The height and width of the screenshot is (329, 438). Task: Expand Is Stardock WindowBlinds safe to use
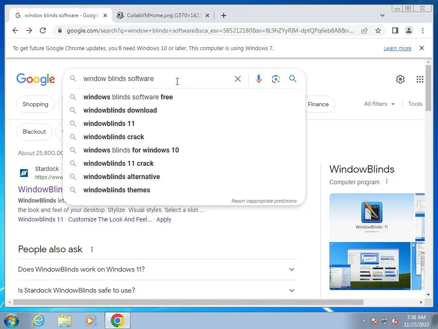(157, 290)
